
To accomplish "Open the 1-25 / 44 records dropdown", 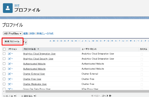I will [x=15, y=96].
